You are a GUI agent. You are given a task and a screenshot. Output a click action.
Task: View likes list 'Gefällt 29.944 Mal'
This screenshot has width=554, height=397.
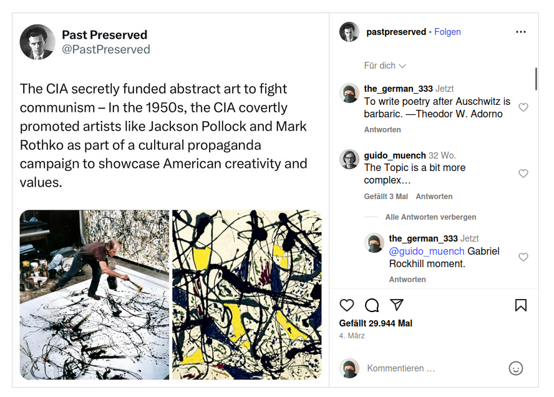pyautogui.click(x=376, y=323)
